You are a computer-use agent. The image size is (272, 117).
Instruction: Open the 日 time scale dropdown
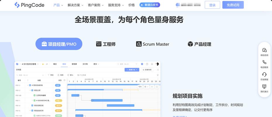click(x=146, y=87)
